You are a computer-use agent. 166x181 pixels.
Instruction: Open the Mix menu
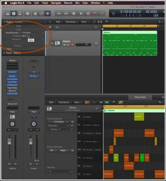(78, 3)
